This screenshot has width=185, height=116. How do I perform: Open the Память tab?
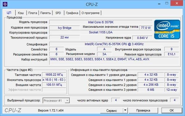click(45, 13)
